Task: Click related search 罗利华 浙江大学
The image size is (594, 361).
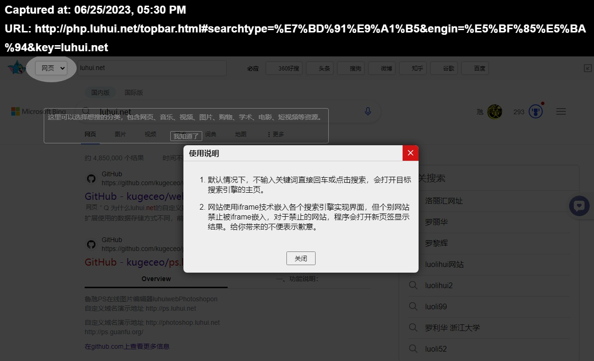Action: (x=452, y=328)
